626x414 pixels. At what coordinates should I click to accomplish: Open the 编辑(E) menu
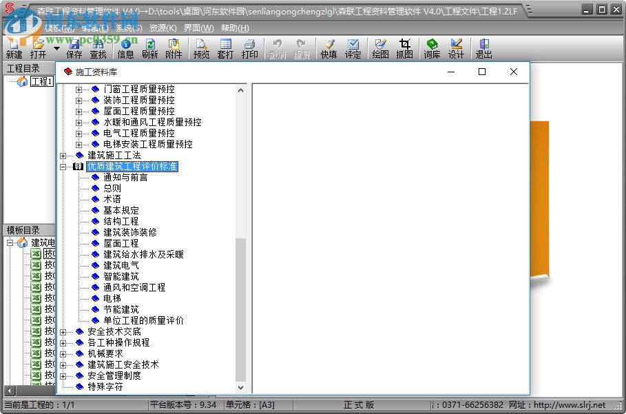click(x=94, y=28)
